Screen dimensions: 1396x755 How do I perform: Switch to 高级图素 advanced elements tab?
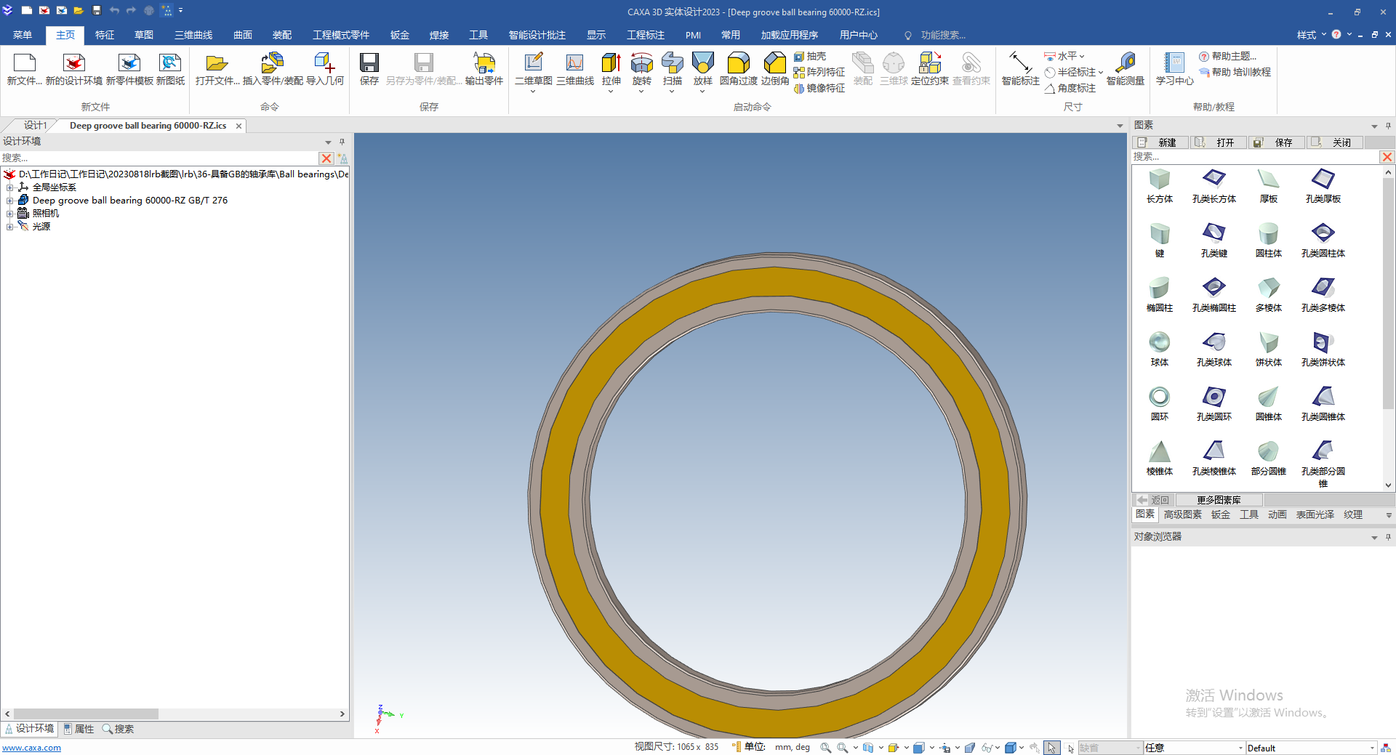(1183, 514)
